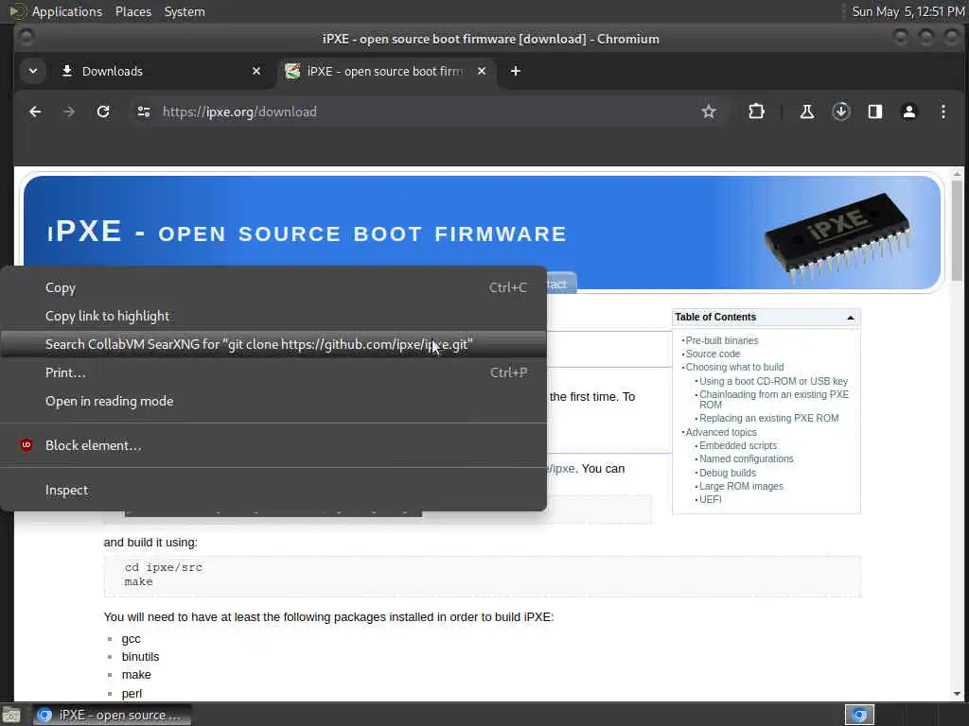Click the 'cd ipxe/src' code line
The width and height of the screenshot is (969, 726).
(164, 567)
